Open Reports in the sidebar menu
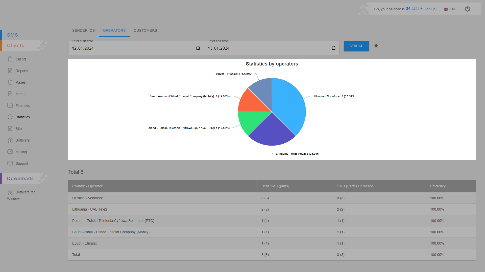The width and height of the screenshot is (485, 272). coord(22,71)
